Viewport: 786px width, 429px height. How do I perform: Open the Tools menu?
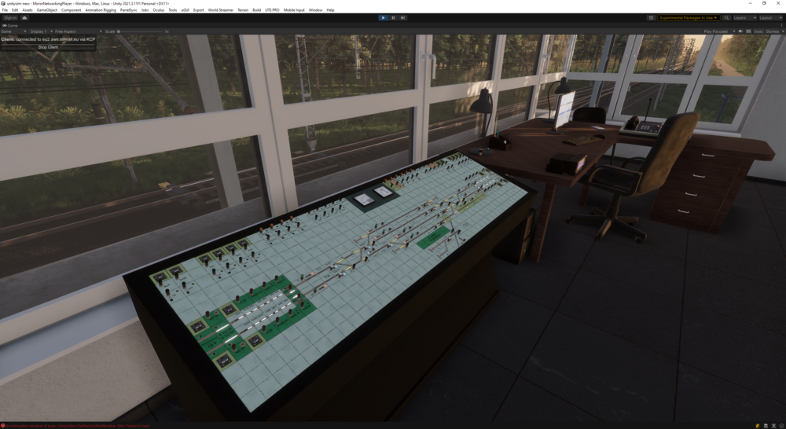(x=172, y=10)
